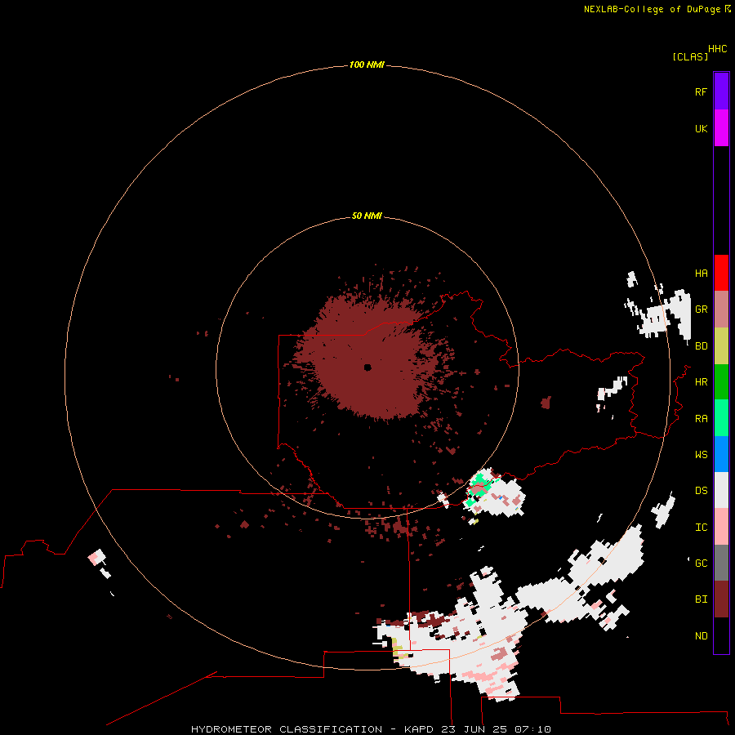Click the HA red legend swatch

pos(721,273)
